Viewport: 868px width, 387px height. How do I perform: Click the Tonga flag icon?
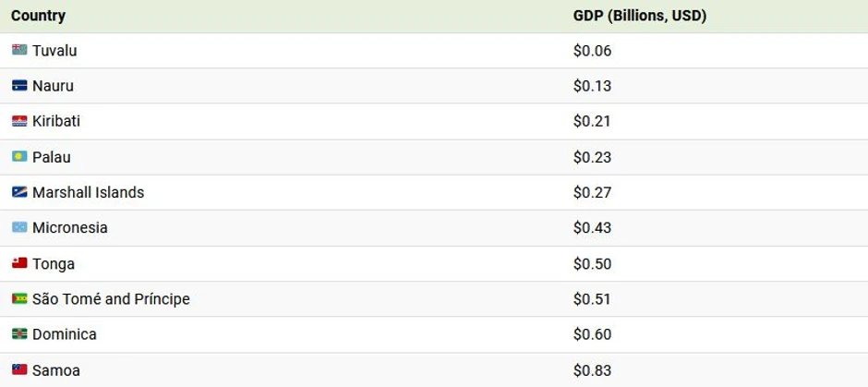click(19, 264)
